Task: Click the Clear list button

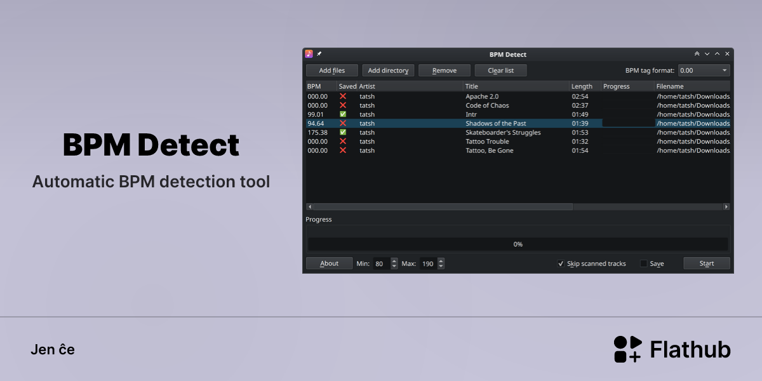Action: 501,70
